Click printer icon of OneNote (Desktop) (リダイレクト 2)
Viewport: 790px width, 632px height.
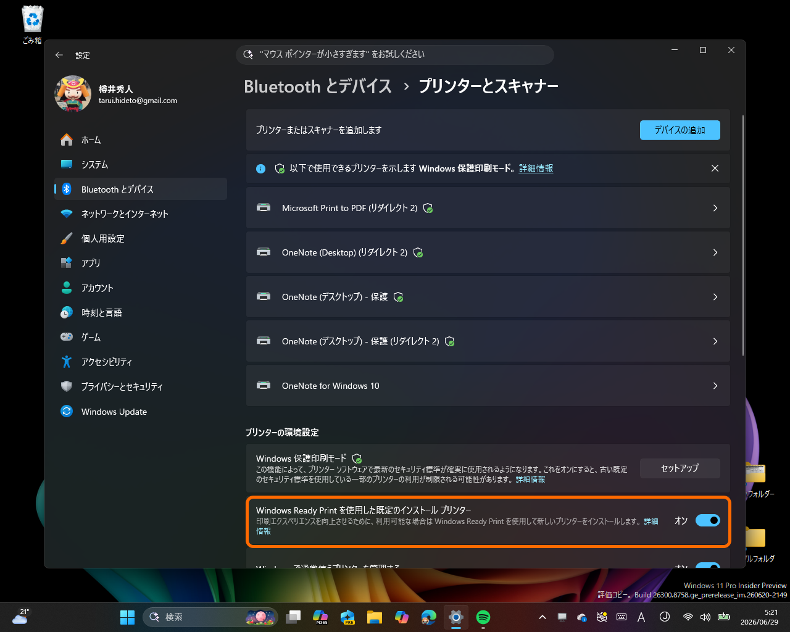[x=264, y=252]
